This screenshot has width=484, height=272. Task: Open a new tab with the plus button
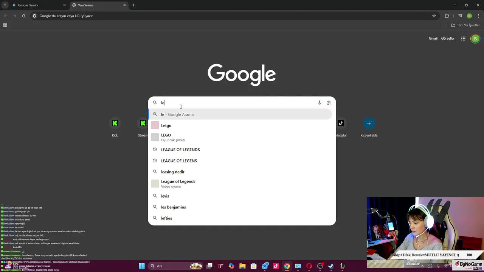coord(133,5)
